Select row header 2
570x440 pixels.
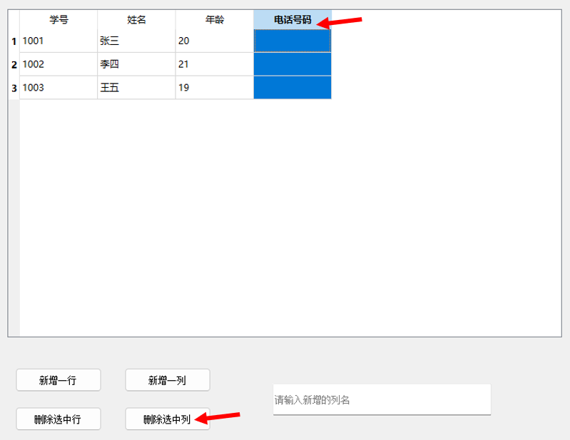tap(14, 64)
